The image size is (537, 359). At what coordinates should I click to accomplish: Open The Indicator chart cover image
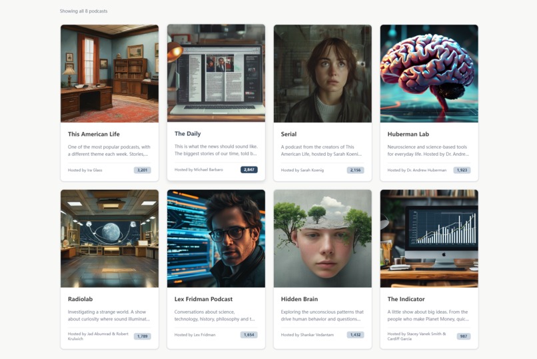[429, 238]
